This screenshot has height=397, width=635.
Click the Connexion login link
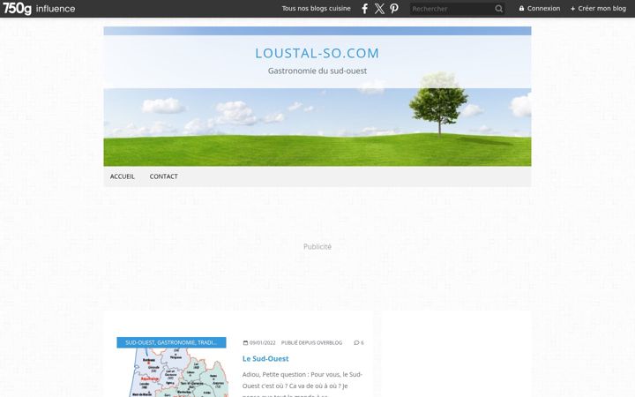tap(540, 9)
